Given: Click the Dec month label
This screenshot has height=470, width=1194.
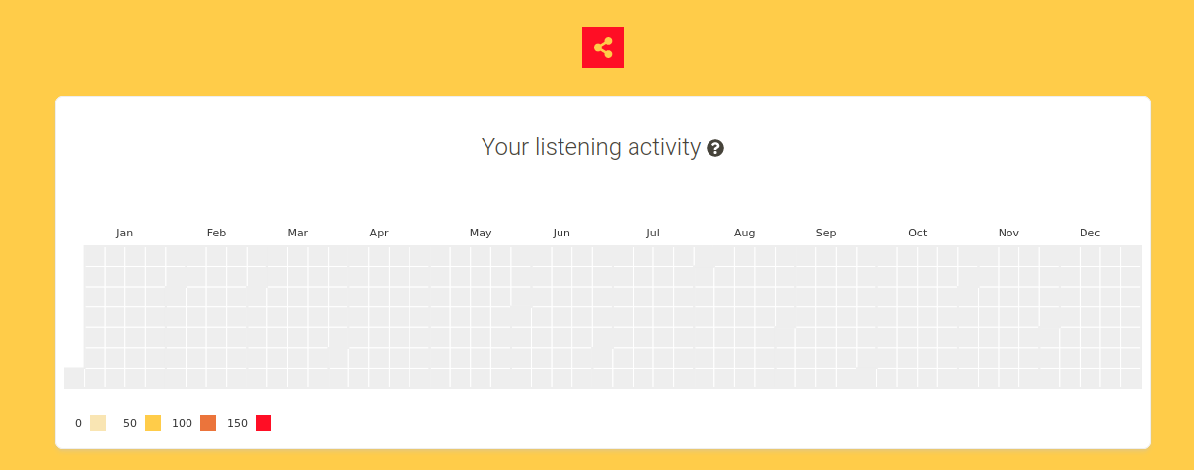Looking at the screenshot, I should [x=1089, y=234].
